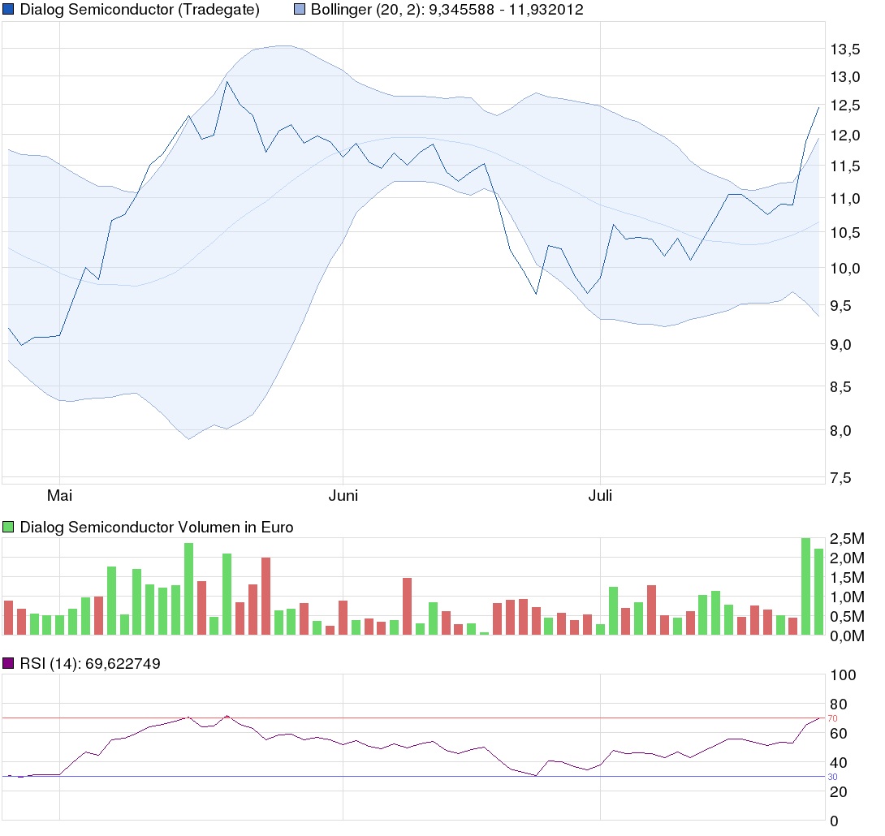The image size is (885, 836).
Task: Click the light-blue Bollinger legend swatch
Action: 299,9
